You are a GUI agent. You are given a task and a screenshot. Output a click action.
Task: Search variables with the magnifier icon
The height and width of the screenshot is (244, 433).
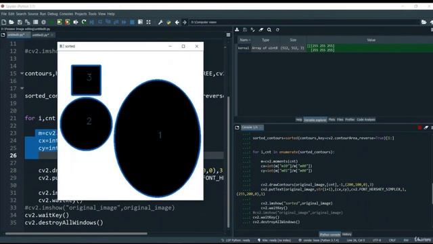269,30
